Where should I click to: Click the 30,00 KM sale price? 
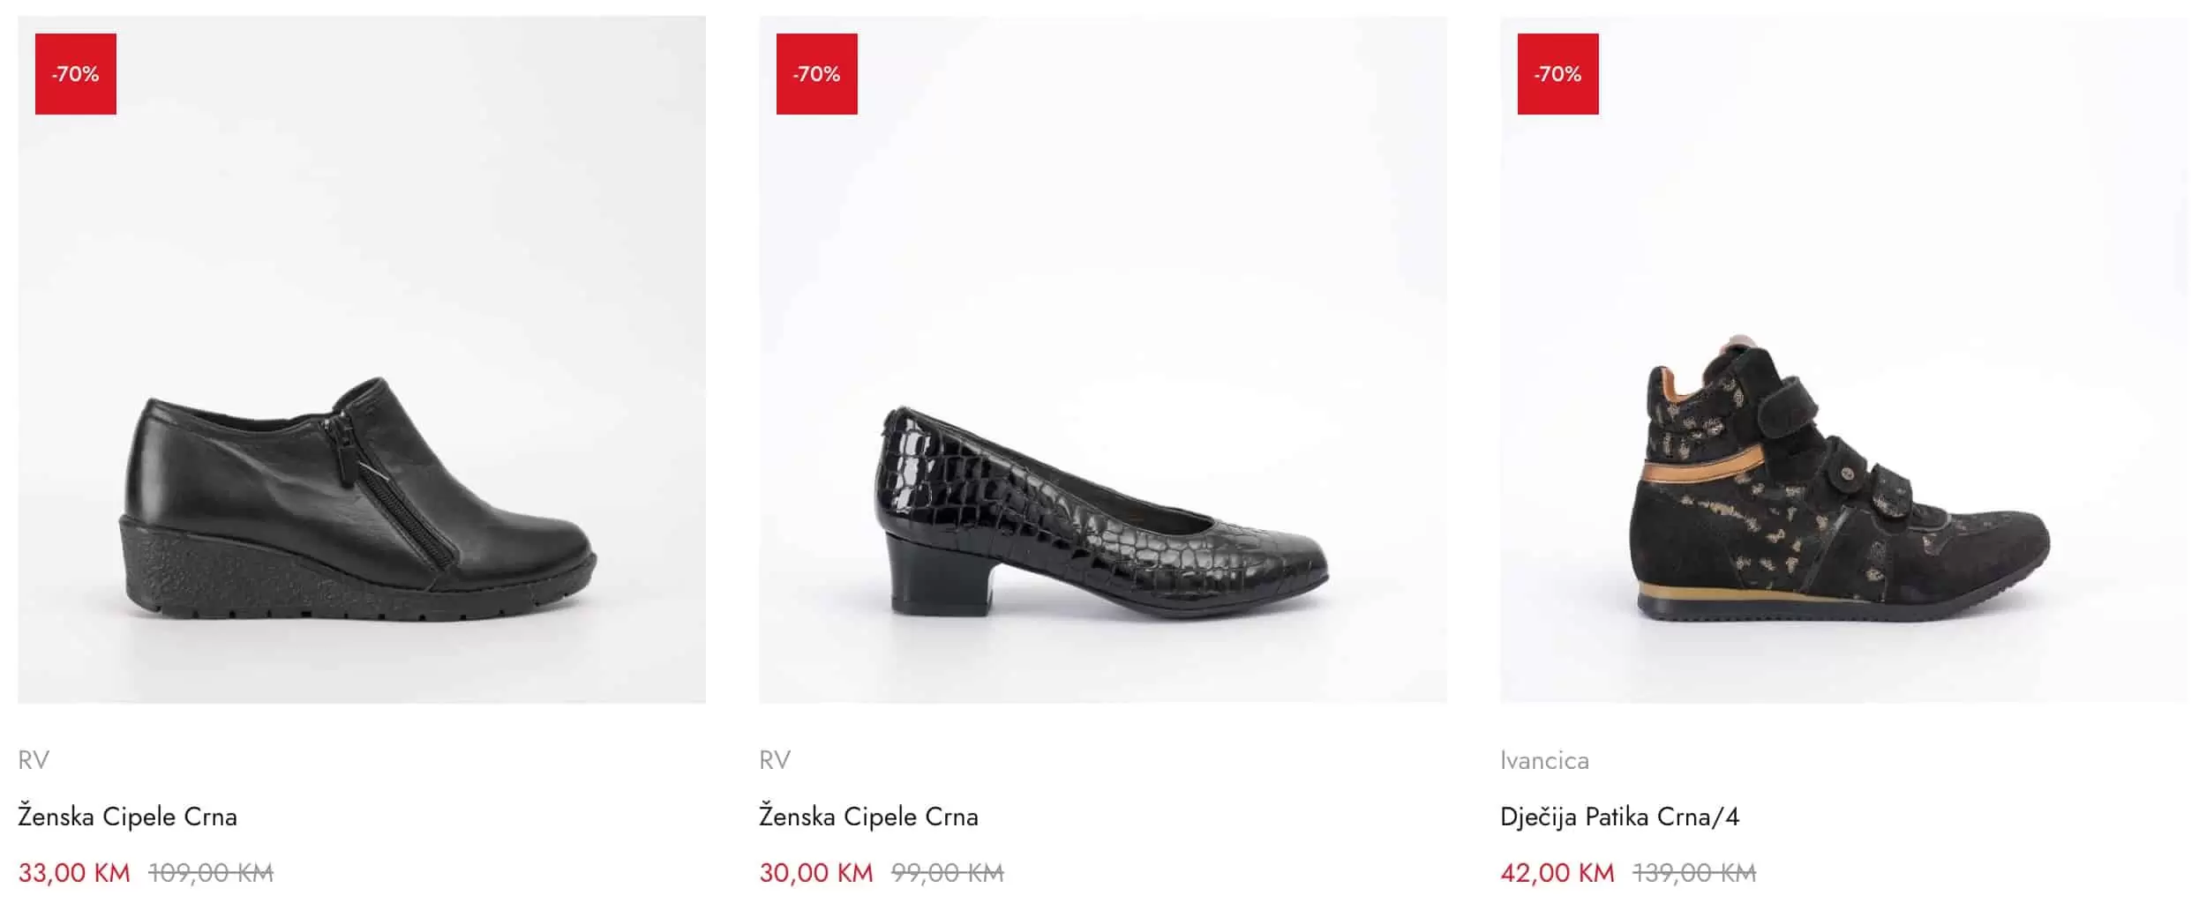[x=816, y=873]
